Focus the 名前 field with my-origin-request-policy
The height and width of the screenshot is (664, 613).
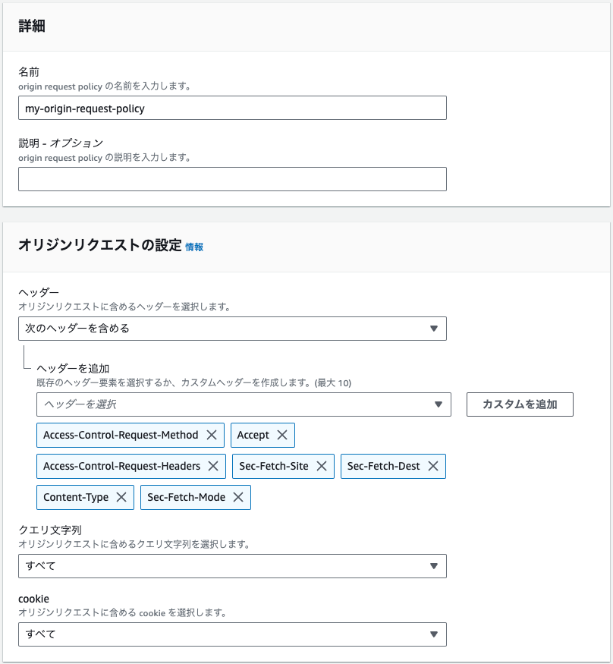232,108
